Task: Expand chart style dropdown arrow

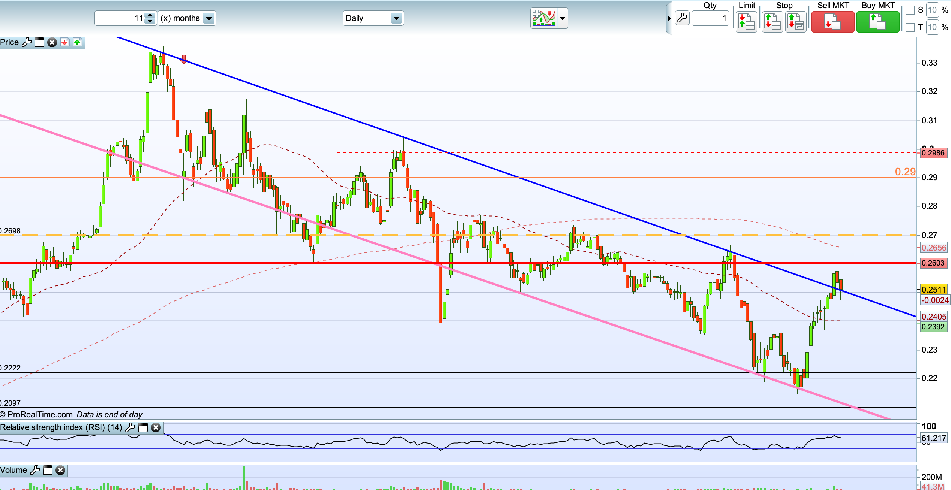Action: [x=562, y=18]
